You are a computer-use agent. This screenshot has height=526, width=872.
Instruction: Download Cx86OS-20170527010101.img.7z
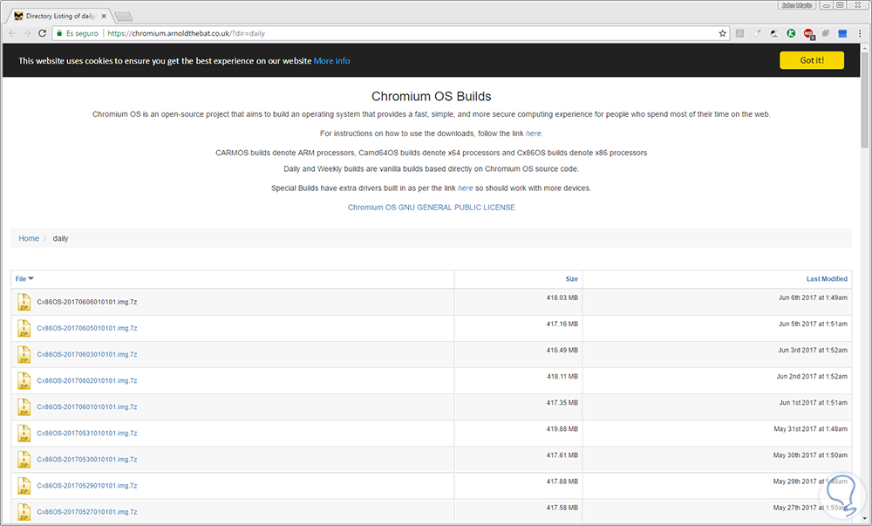tap(86, 511)
